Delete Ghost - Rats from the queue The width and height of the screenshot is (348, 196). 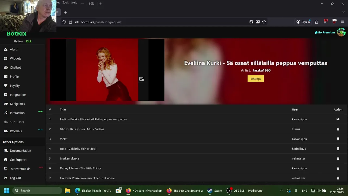coord(338,129)
